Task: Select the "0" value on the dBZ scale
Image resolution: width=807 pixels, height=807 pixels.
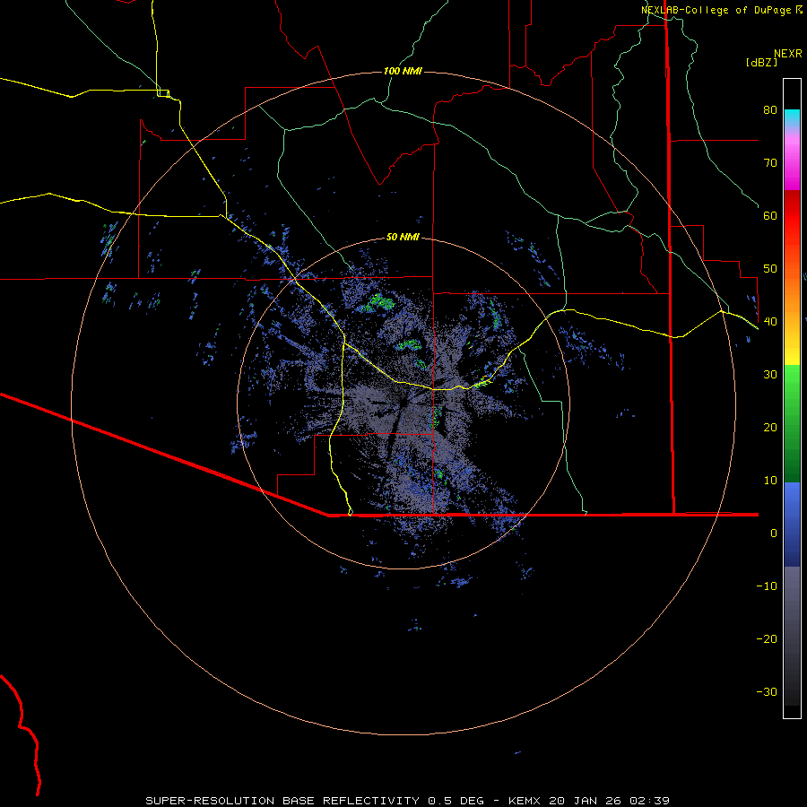Action: point(774,534)
